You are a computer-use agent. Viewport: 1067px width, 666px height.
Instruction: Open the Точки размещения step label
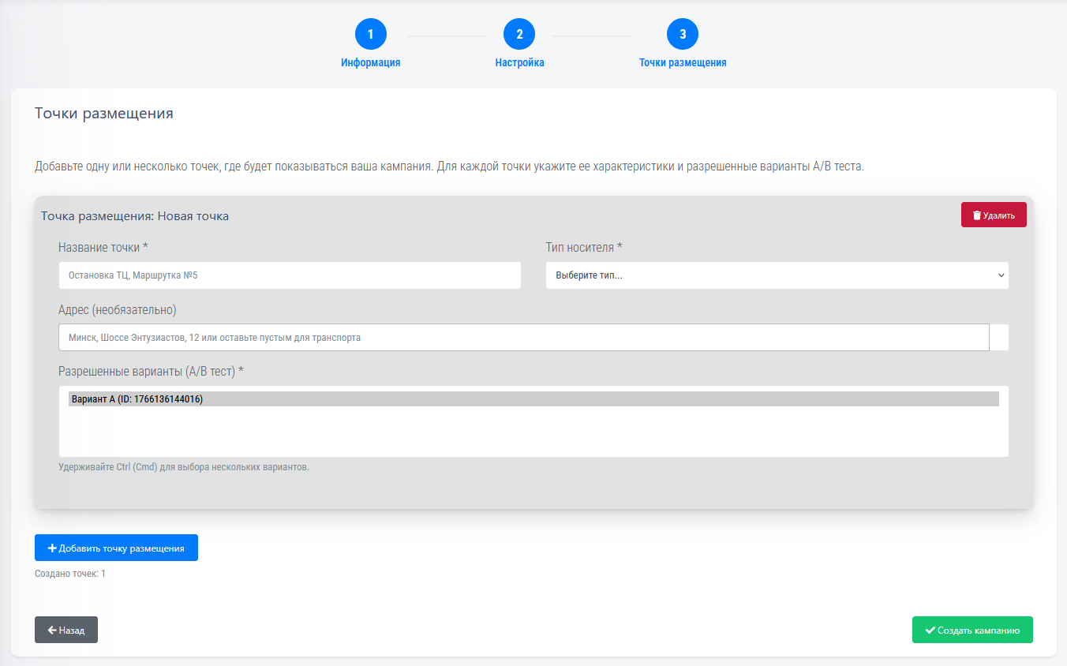pos(683,63)
